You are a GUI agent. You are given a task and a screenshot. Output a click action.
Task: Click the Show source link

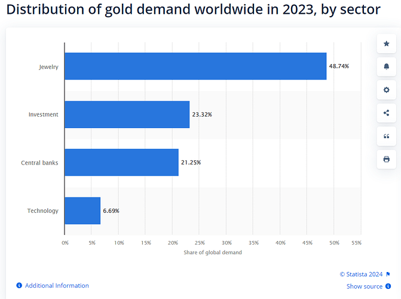(364, 286)
